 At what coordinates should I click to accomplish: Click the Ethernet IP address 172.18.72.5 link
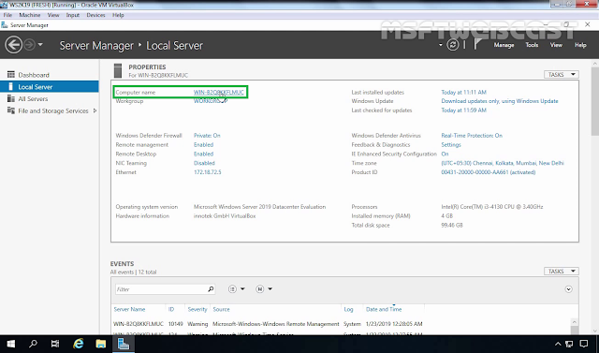[x=207, y=172]
